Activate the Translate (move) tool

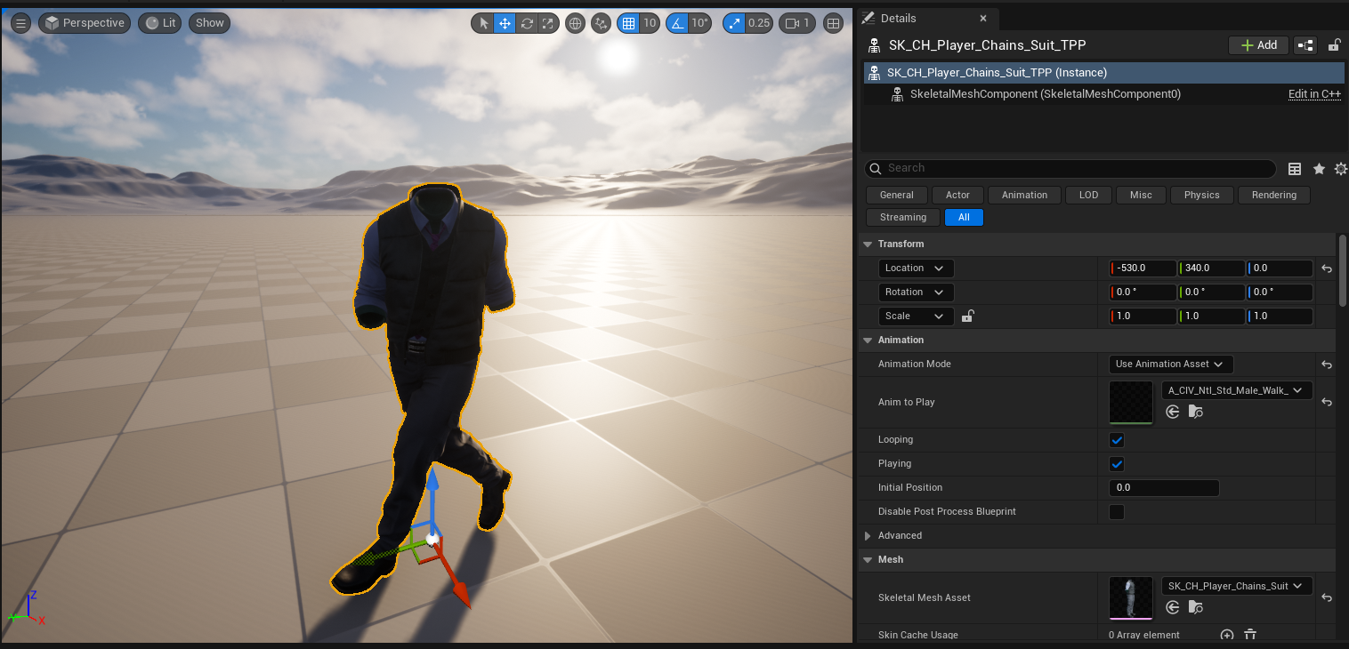(x=505, y=23)
